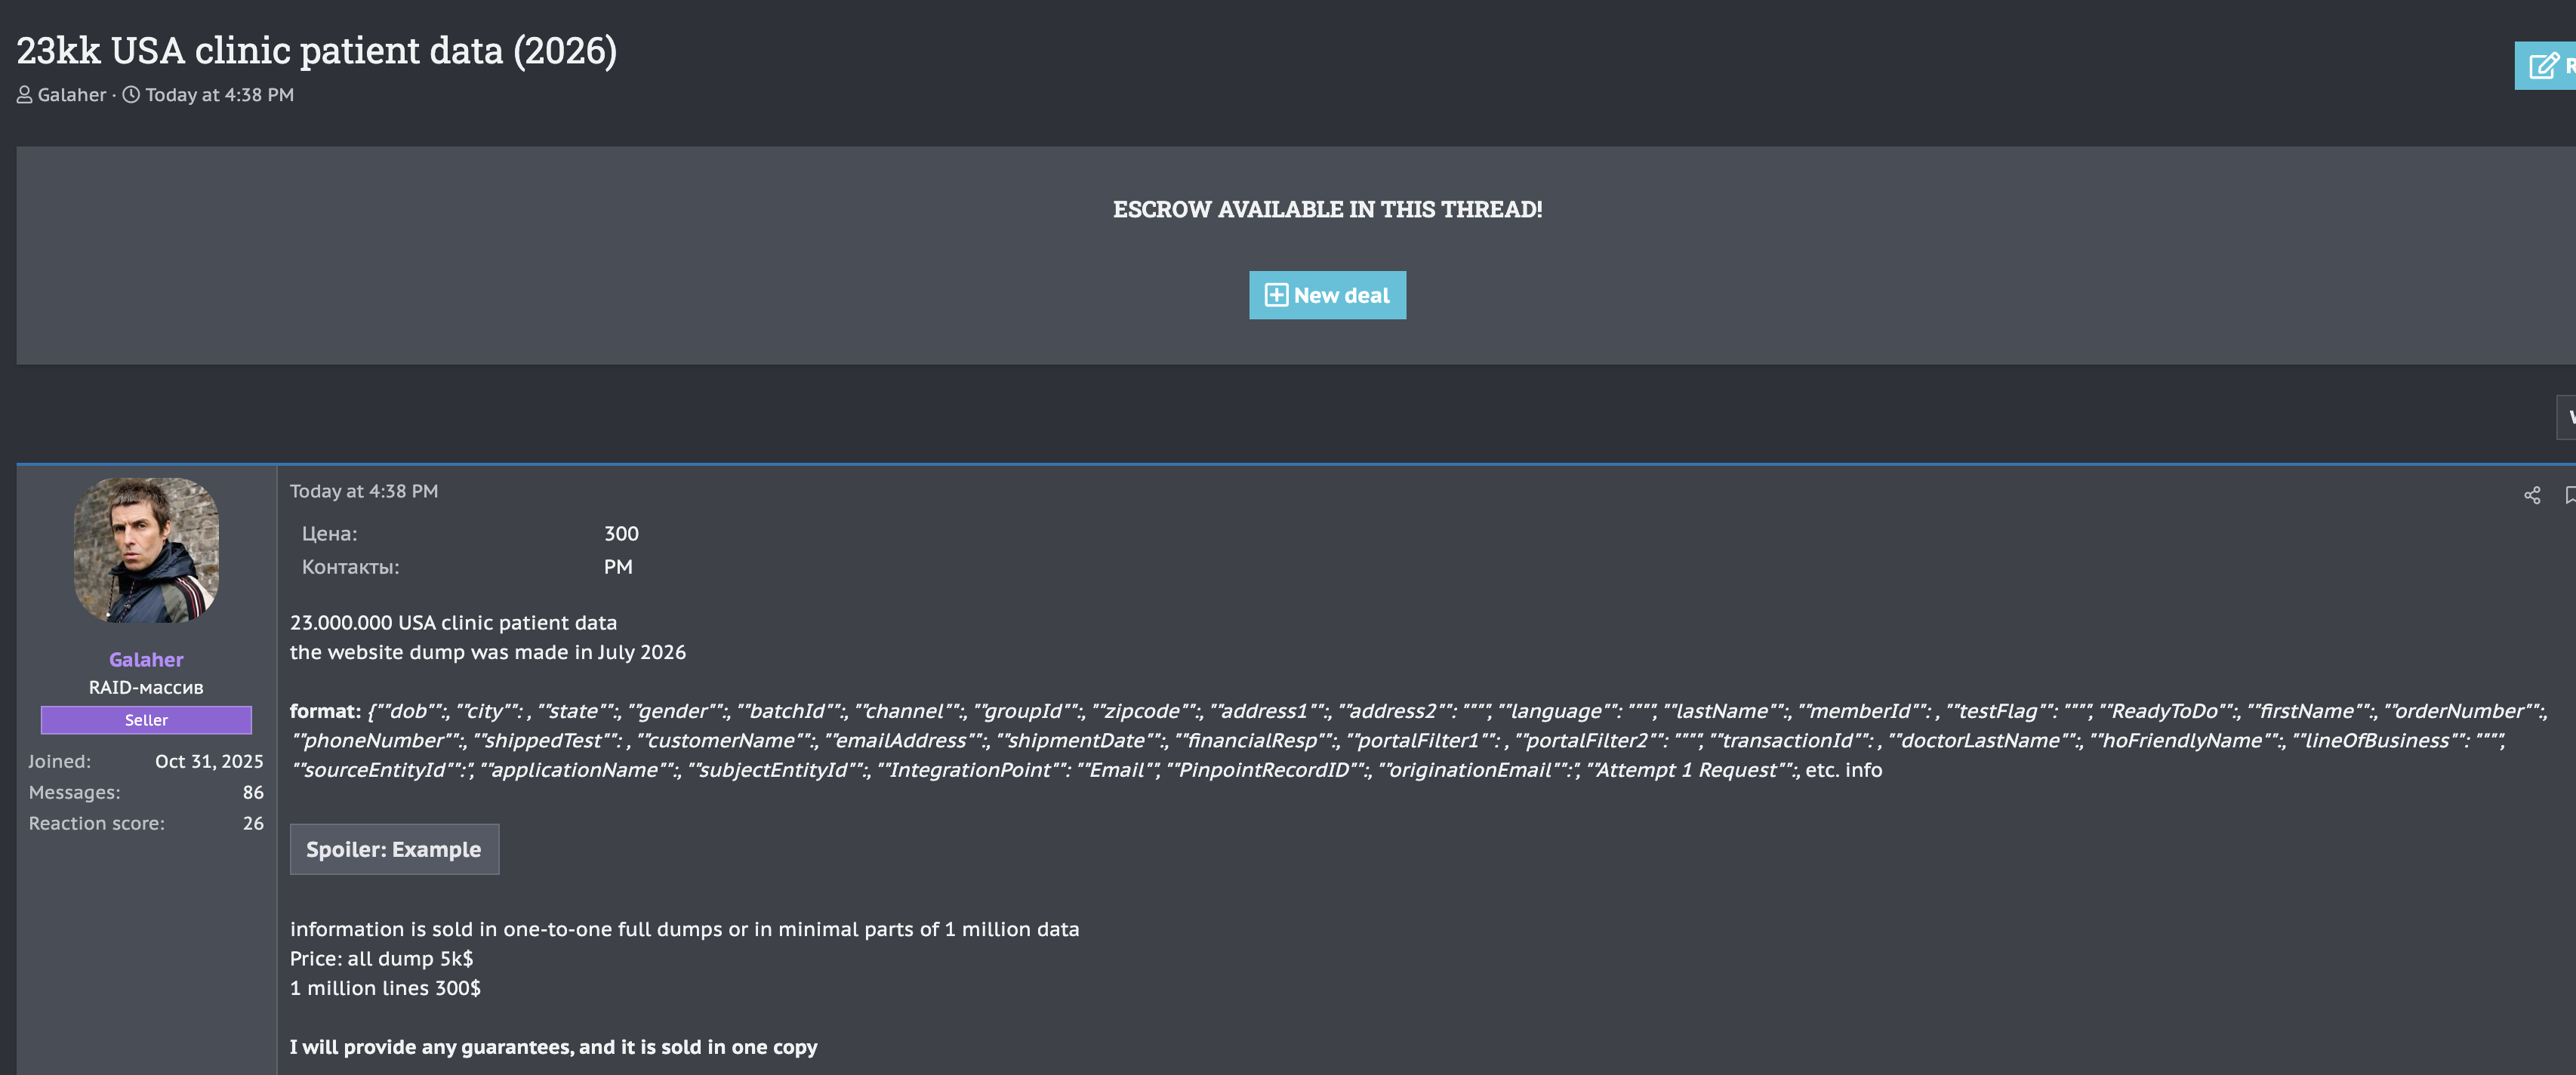The image size is (2576, 1075).
Task: Click the plus icon inside New deal
Action: (x=1276, y=295)
